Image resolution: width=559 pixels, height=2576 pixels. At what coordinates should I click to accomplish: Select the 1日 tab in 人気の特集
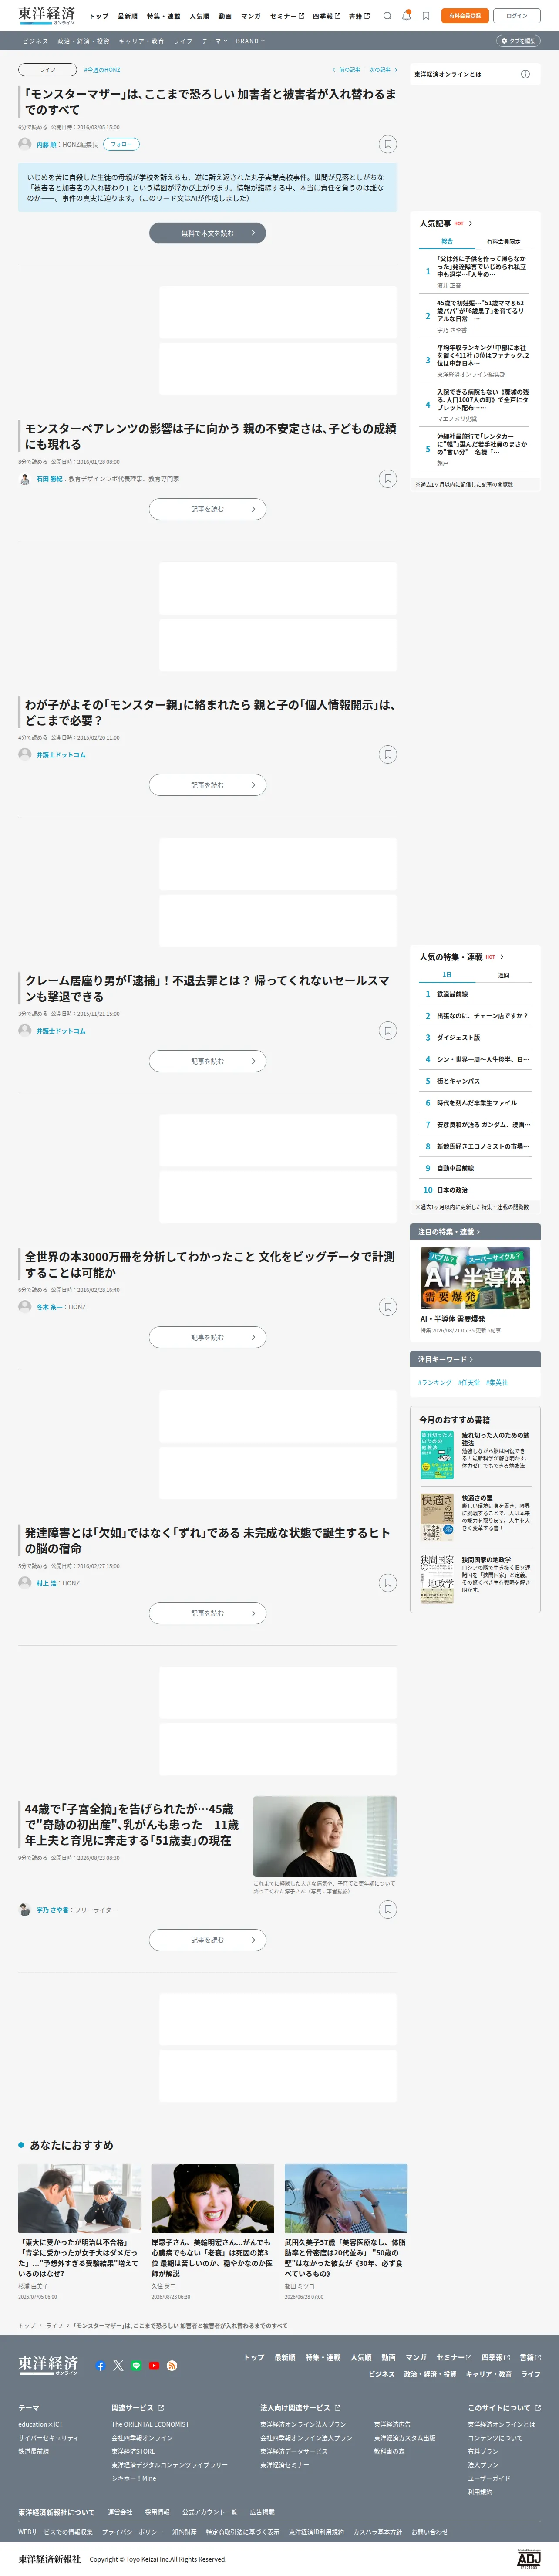pos(447,975)
